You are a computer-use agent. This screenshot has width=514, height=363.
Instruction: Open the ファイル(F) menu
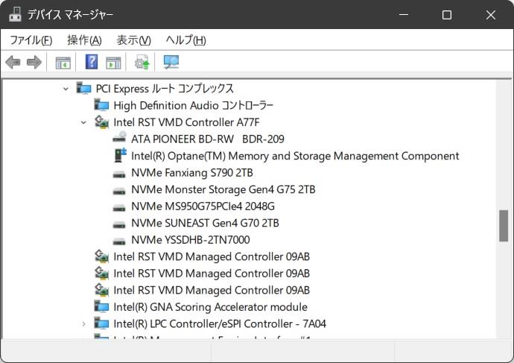tap(31, 40)
